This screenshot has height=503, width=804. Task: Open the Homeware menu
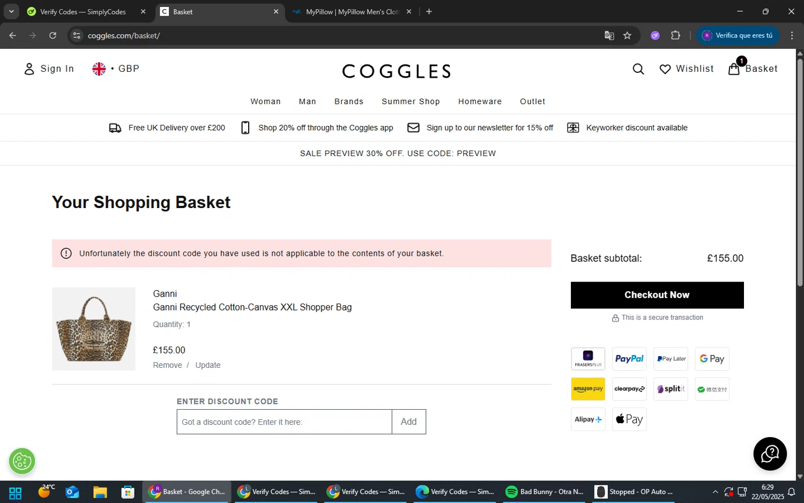coord(480,101)
